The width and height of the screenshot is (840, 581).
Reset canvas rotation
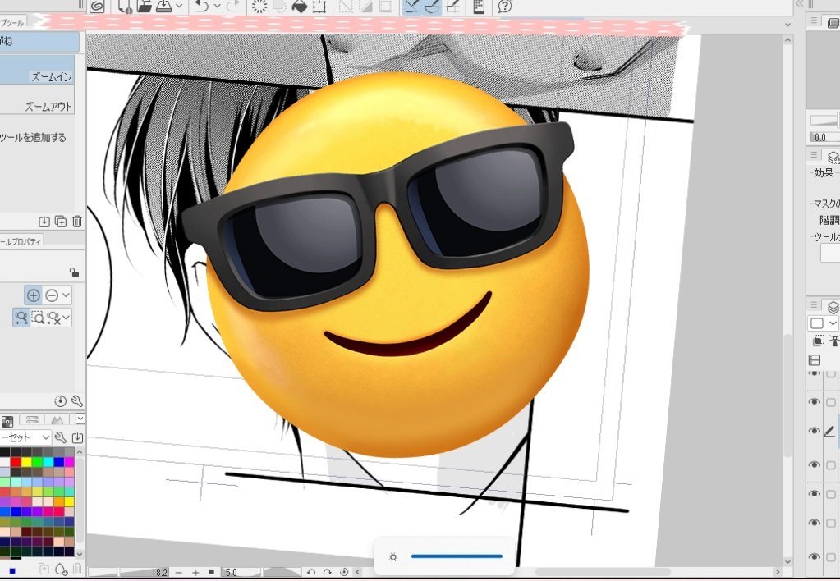(x=344, y=573)
